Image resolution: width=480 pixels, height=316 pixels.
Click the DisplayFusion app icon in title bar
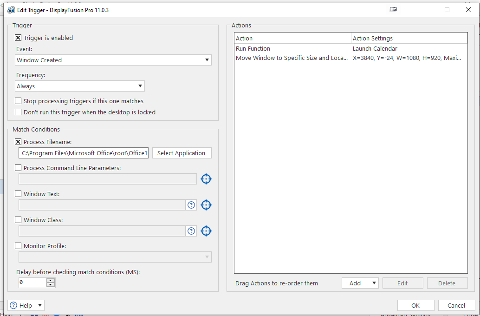11,10
